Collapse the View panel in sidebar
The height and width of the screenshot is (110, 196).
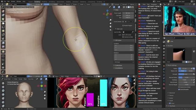(116, 10)
